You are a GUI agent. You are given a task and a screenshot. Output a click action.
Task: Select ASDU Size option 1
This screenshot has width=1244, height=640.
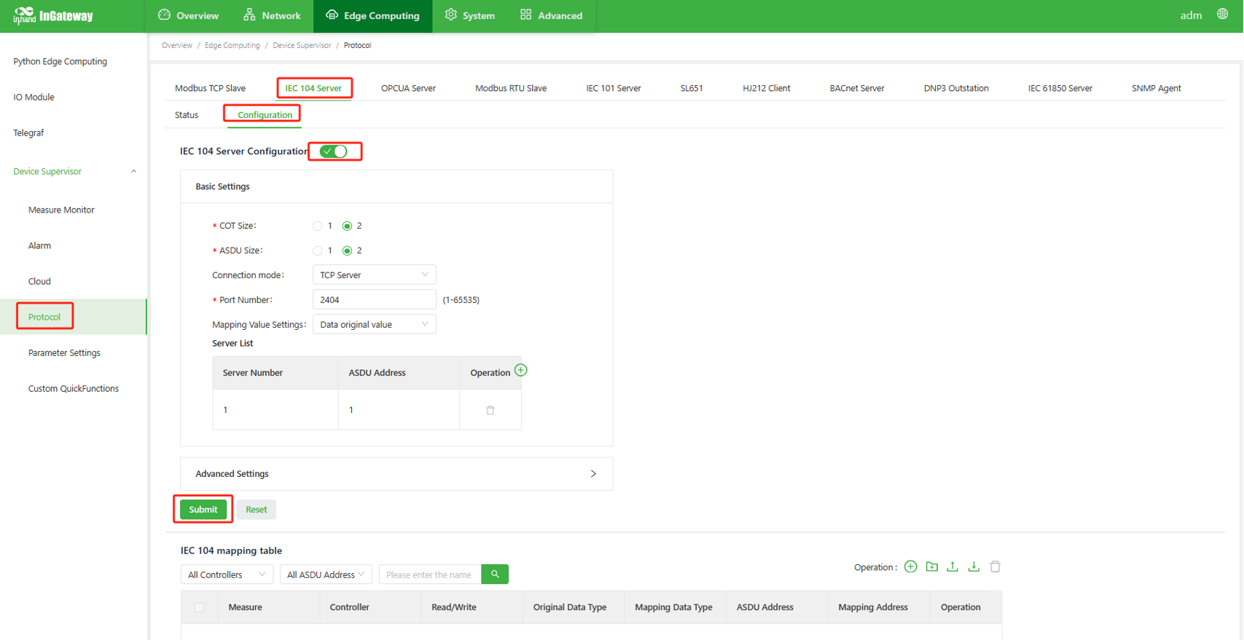318,251
